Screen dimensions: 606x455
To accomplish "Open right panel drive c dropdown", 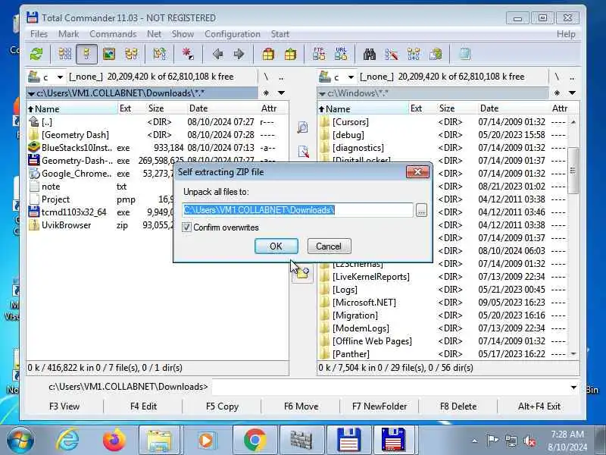I will click(351, 77).
